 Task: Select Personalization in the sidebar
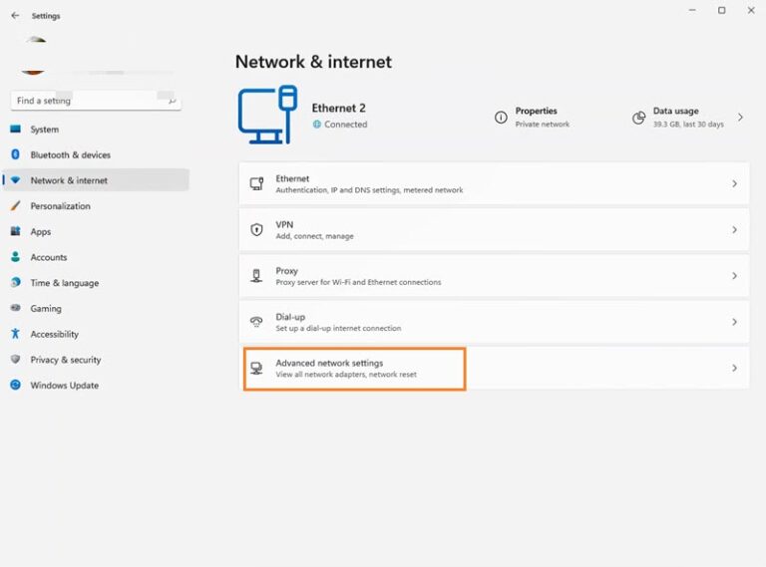96,206
